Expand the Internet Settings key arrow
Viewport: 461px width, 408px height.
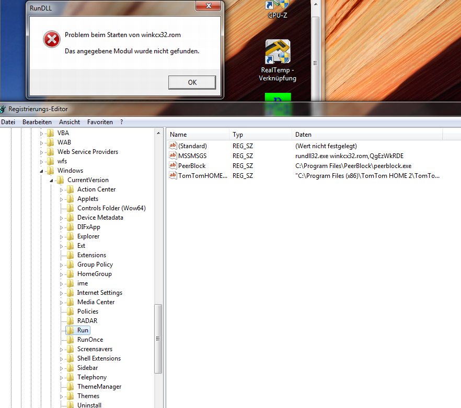pos(62,293)
